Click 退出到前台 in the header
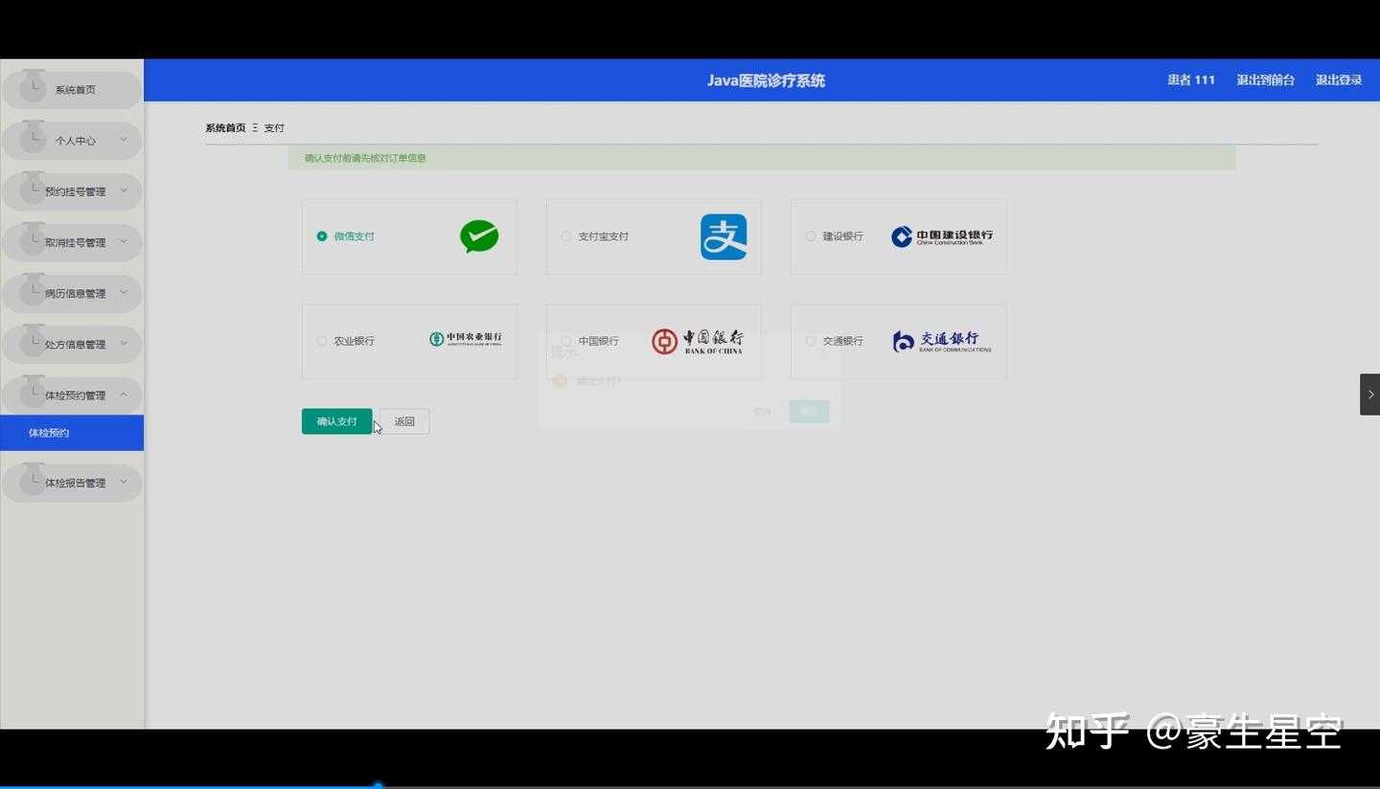Viewport: 1380px width, 789px height. 1265,80
